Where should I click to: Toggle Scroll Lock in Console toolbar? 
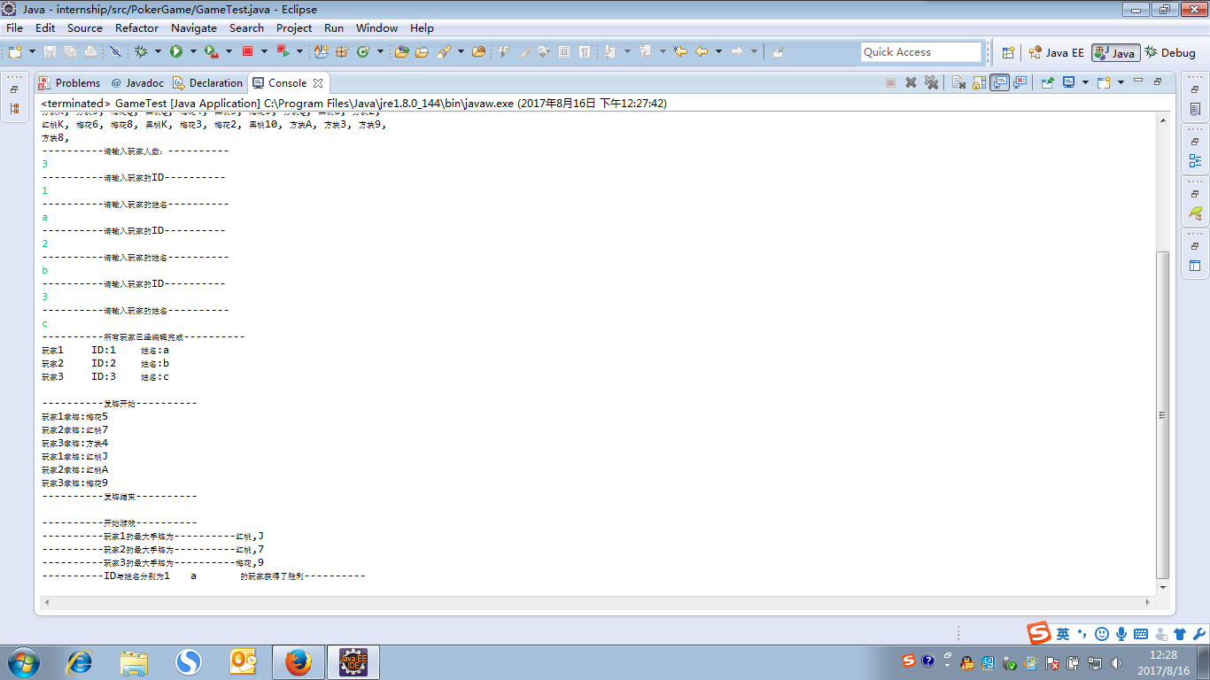click(x=979, y=82)
